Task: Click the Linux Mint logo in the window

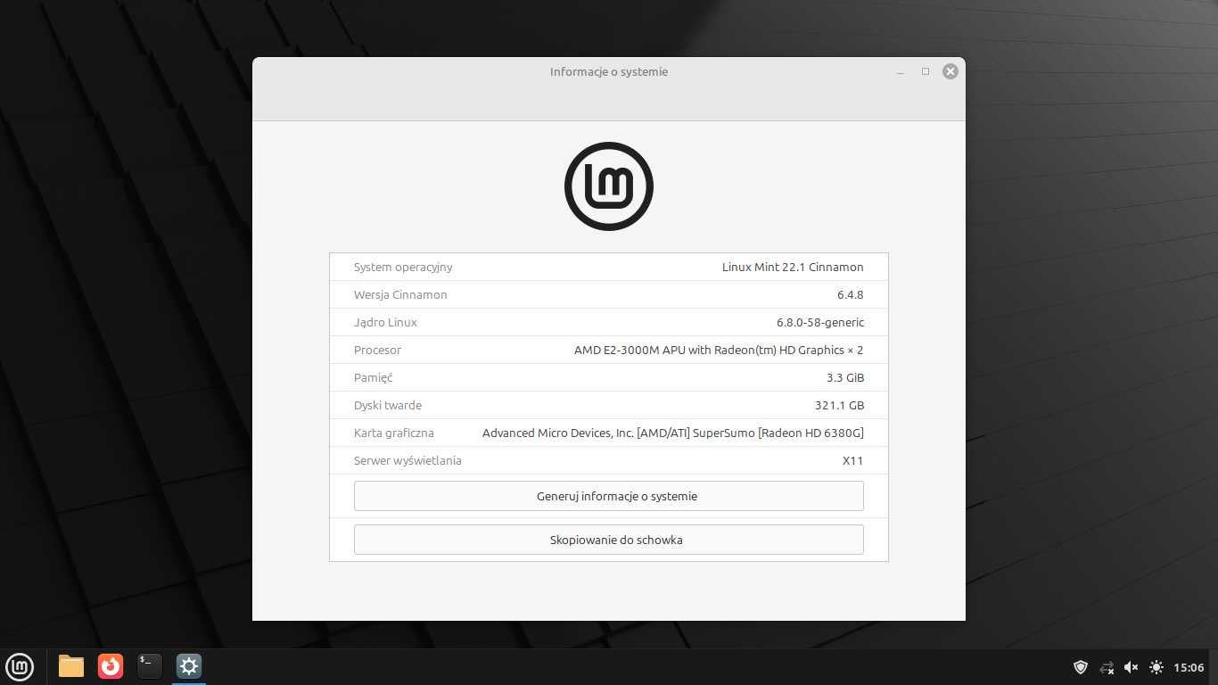Action: 609,186
